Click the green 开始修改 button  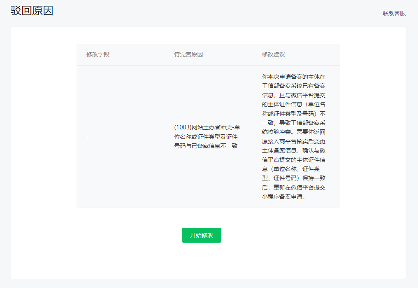coord(202,235)
